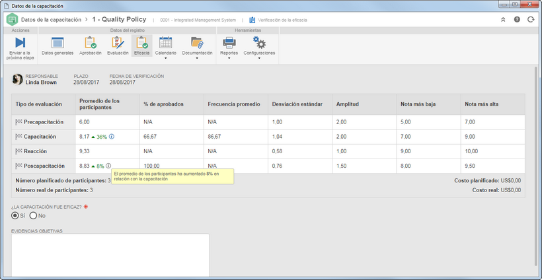Screen dimensions: 542x280
Task: Click 1 - Quality Policy title
Action: [x=119, y=20]
